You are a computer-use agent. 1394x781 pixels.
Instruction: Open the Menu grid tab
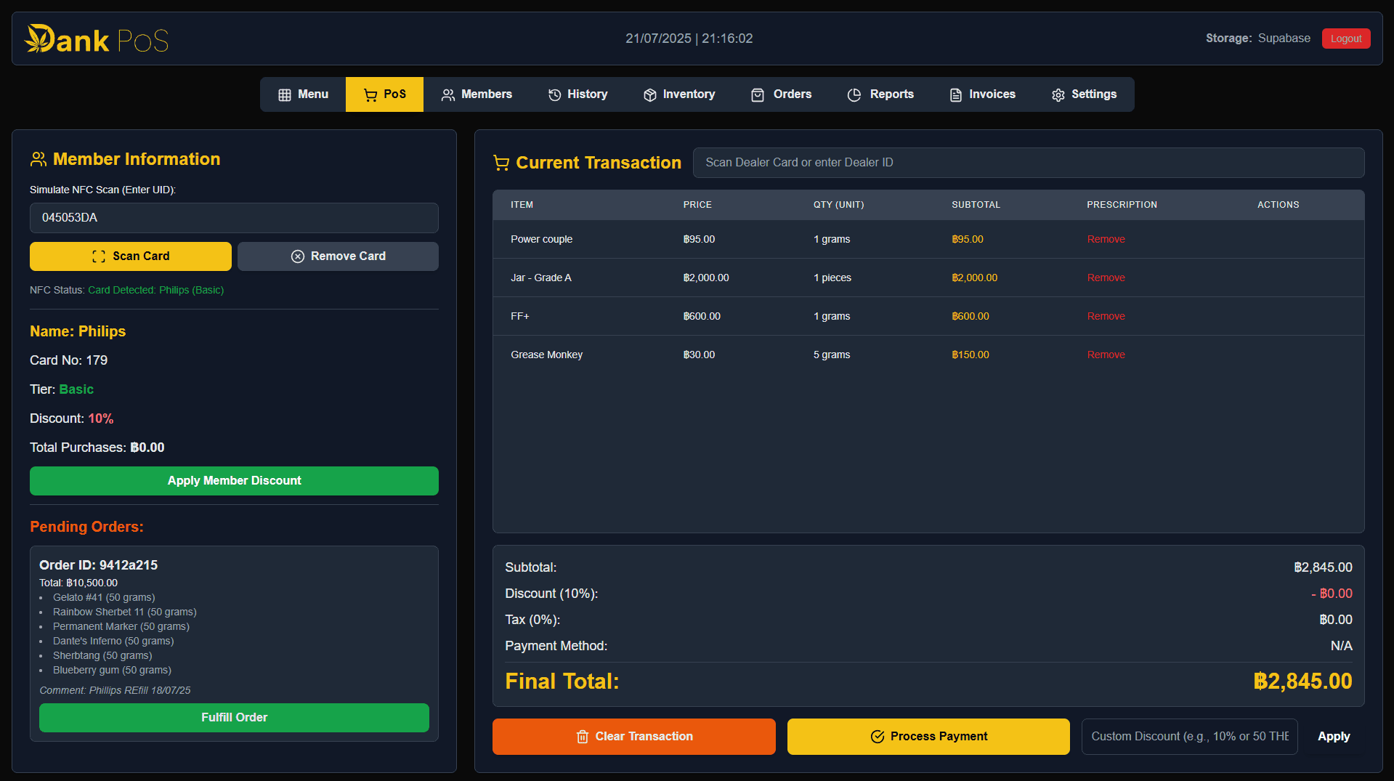pos(303,94)
